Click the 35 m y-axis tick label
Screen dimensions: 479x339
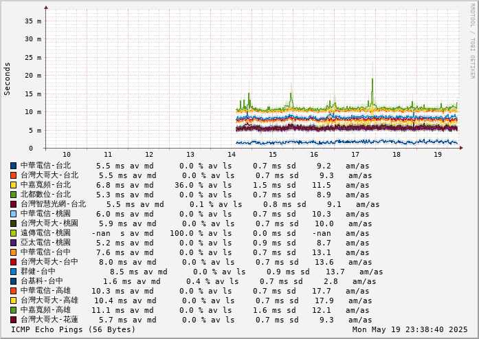pos(33,21)
